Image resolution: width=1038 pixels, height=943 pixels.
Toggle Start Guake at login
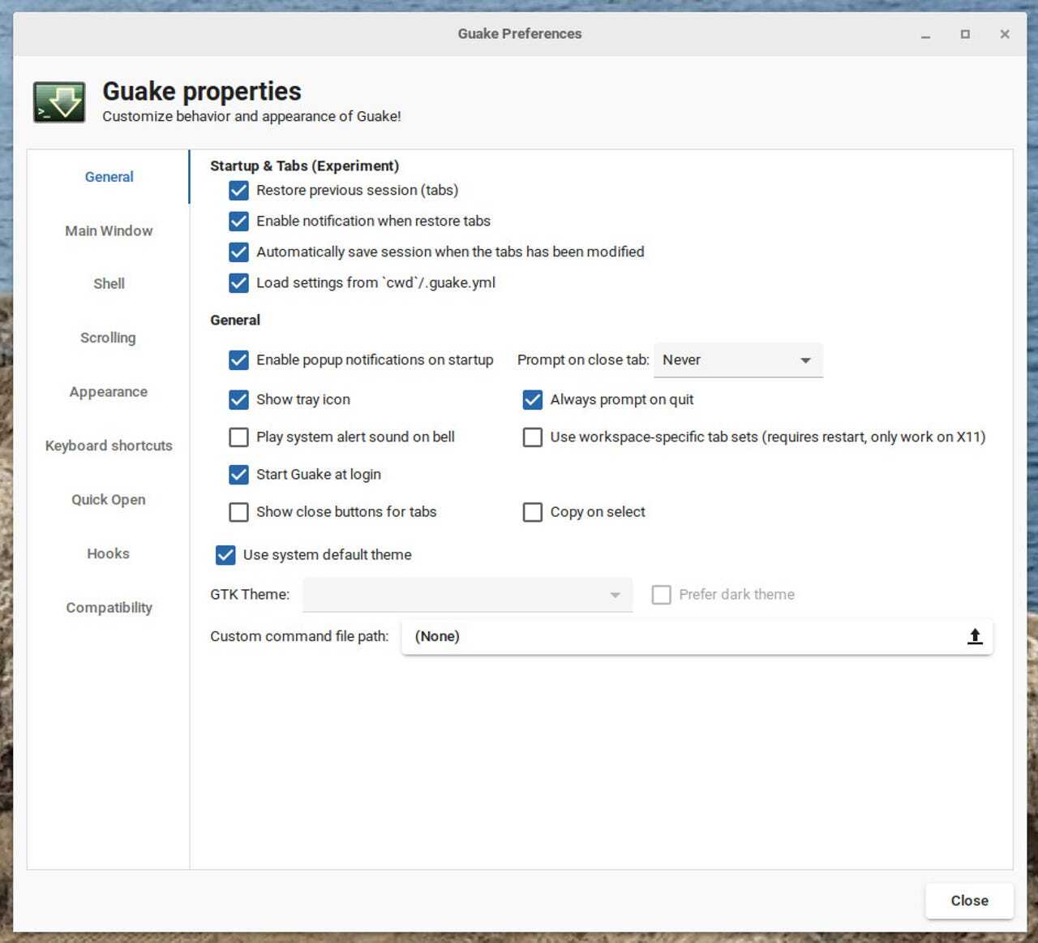point(238,475)
